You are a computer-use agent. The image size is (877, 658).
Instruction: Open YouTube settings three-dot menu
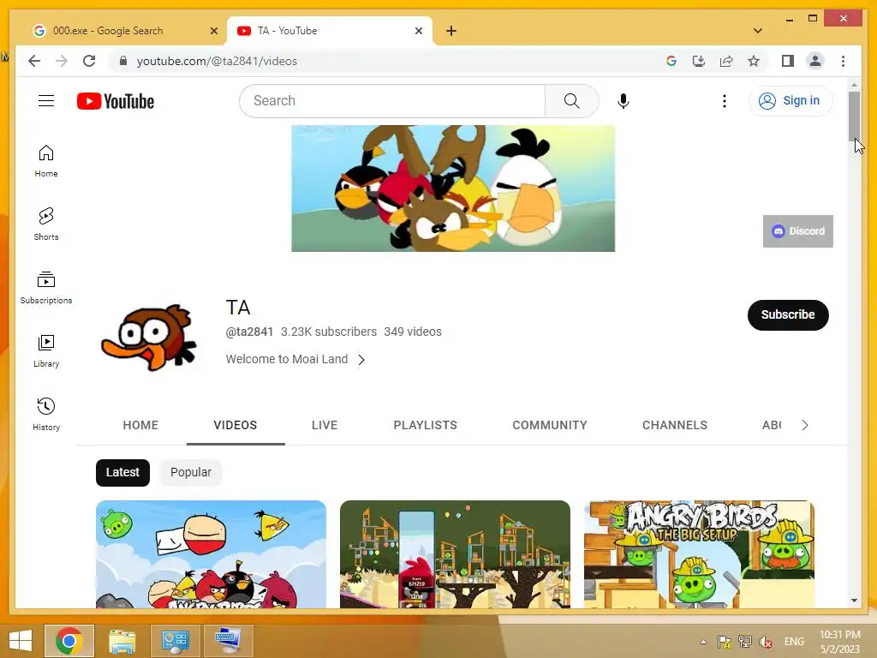click(x=725, y=101)
